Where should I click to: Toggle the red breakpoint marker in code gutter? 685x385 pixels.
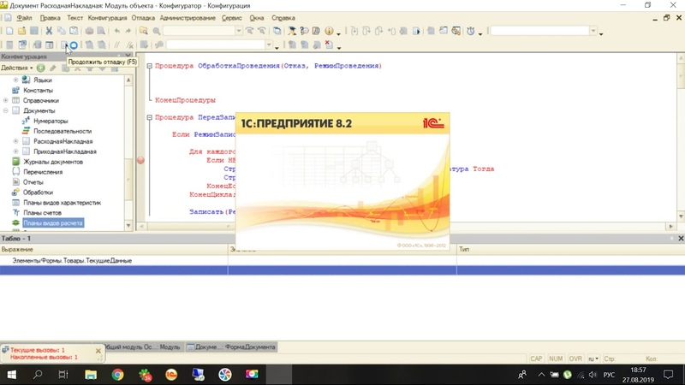click(x=140, y=160)
